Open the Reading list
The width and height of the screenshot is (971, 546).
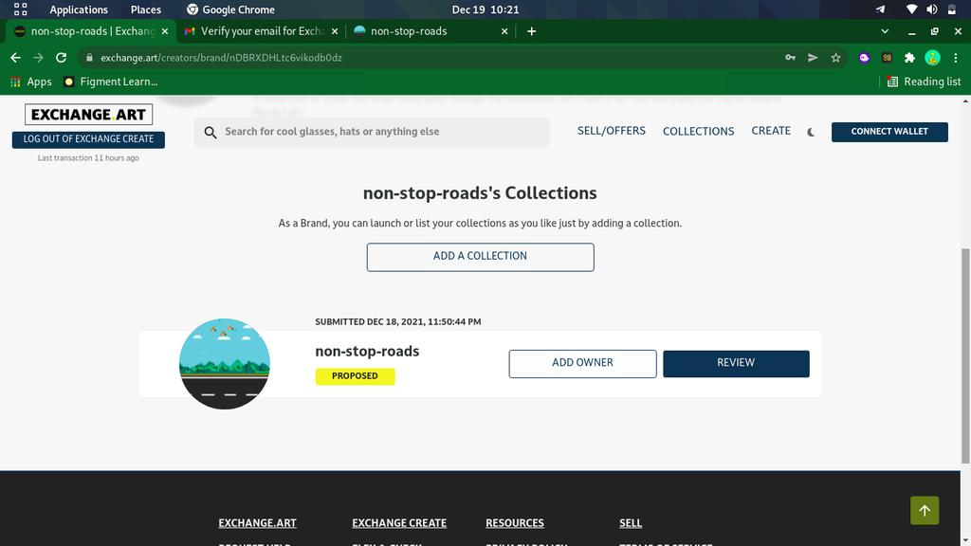(x=924, y=82)
